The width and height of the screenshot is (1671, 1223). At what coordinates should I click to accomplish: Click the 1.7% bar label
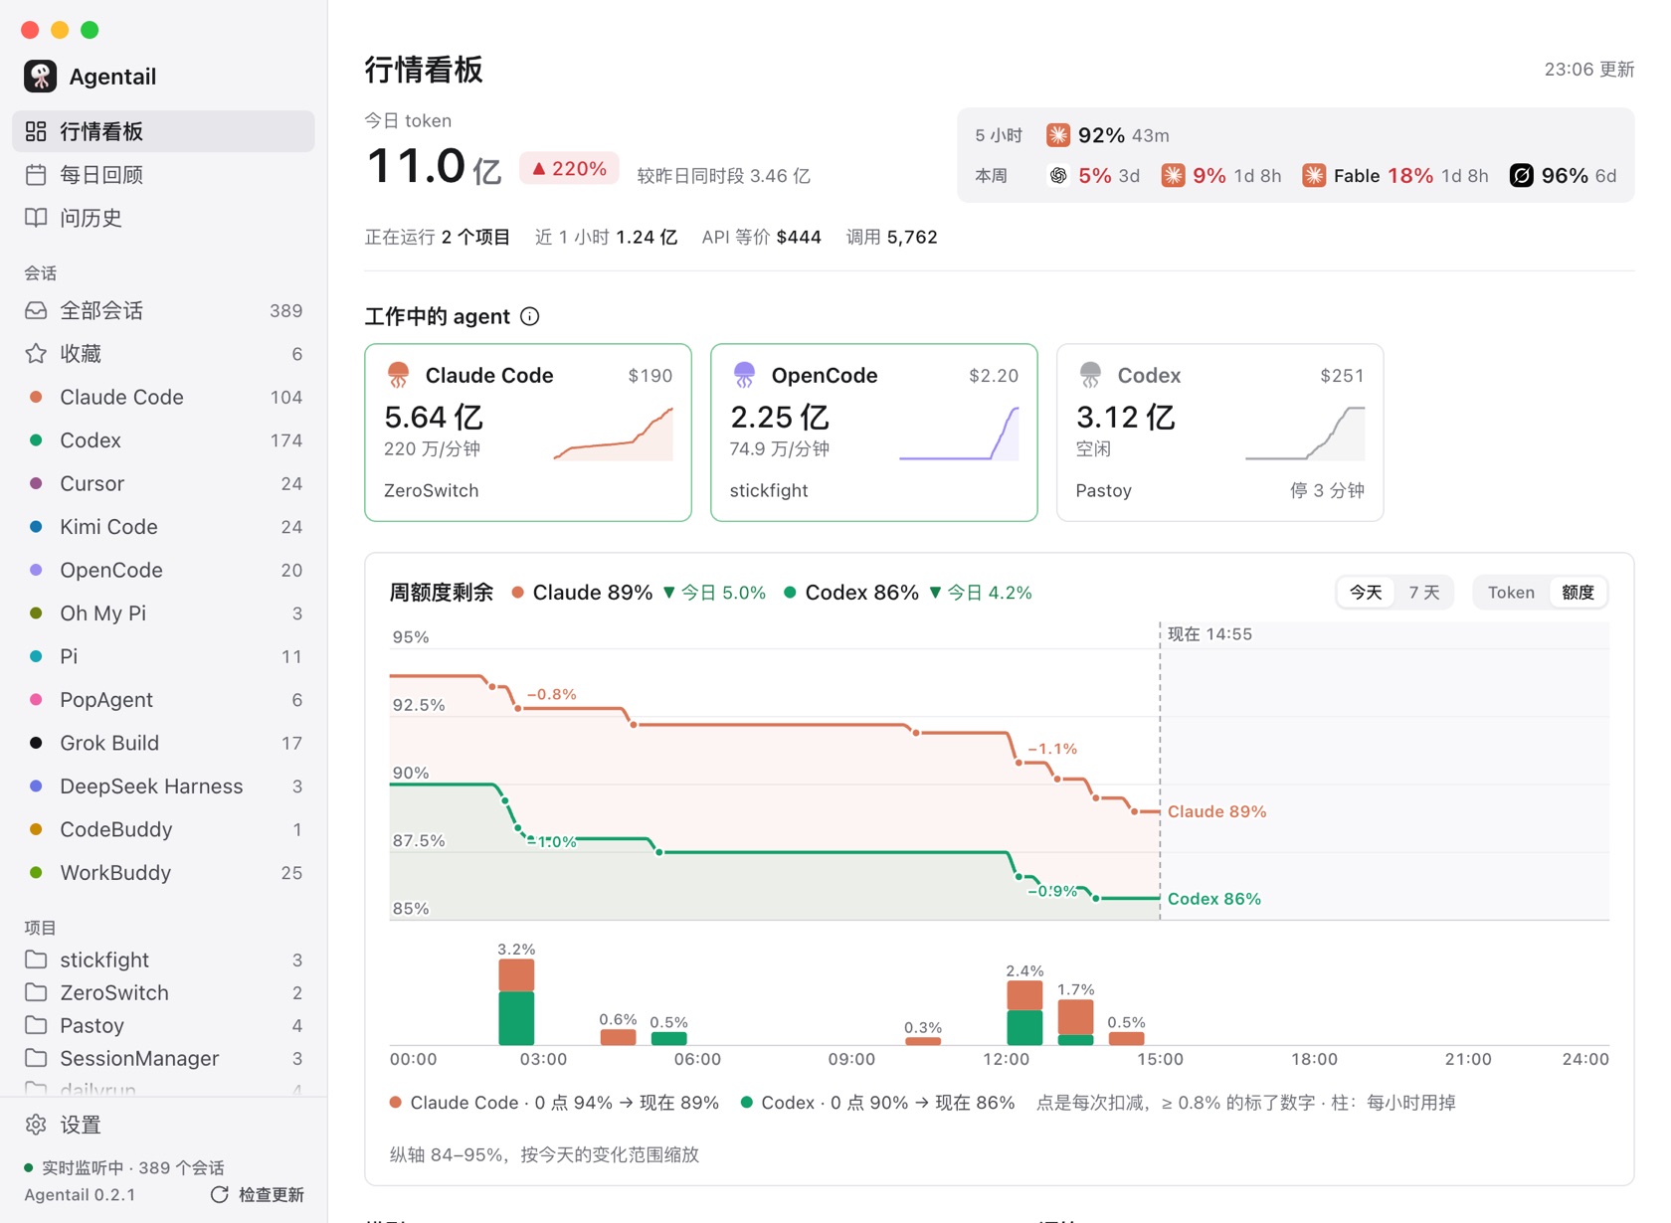click(1075, 989)
